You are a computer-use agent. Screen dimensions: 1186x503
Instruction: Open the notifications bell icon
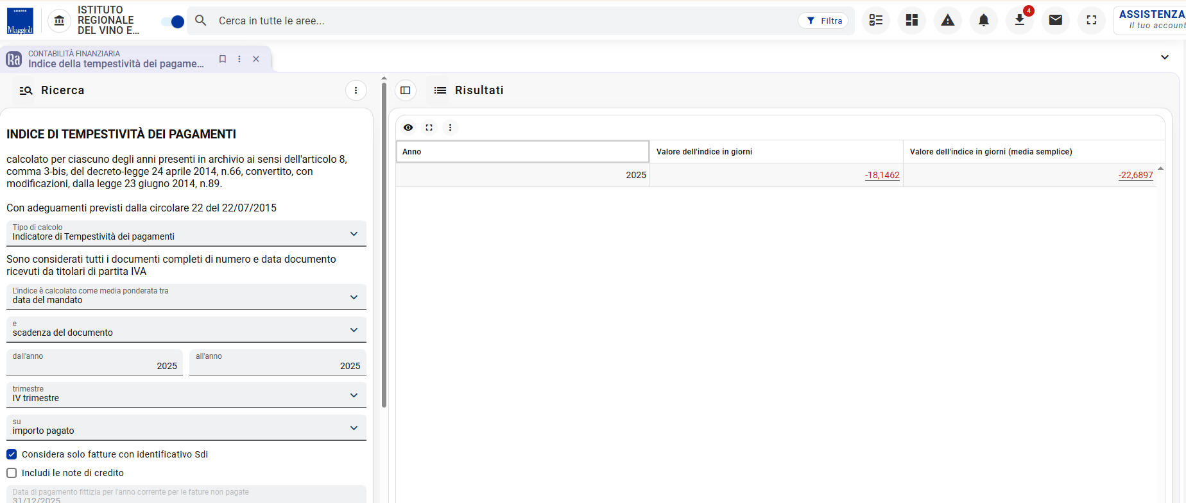pyautogui.click(x=983, y=21)
